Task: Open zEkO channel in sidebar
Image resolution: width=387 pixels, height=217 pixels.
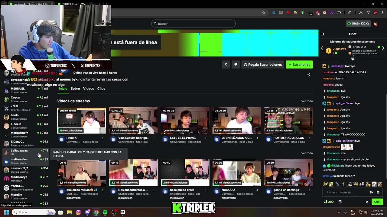Action: tap(25, 108)
